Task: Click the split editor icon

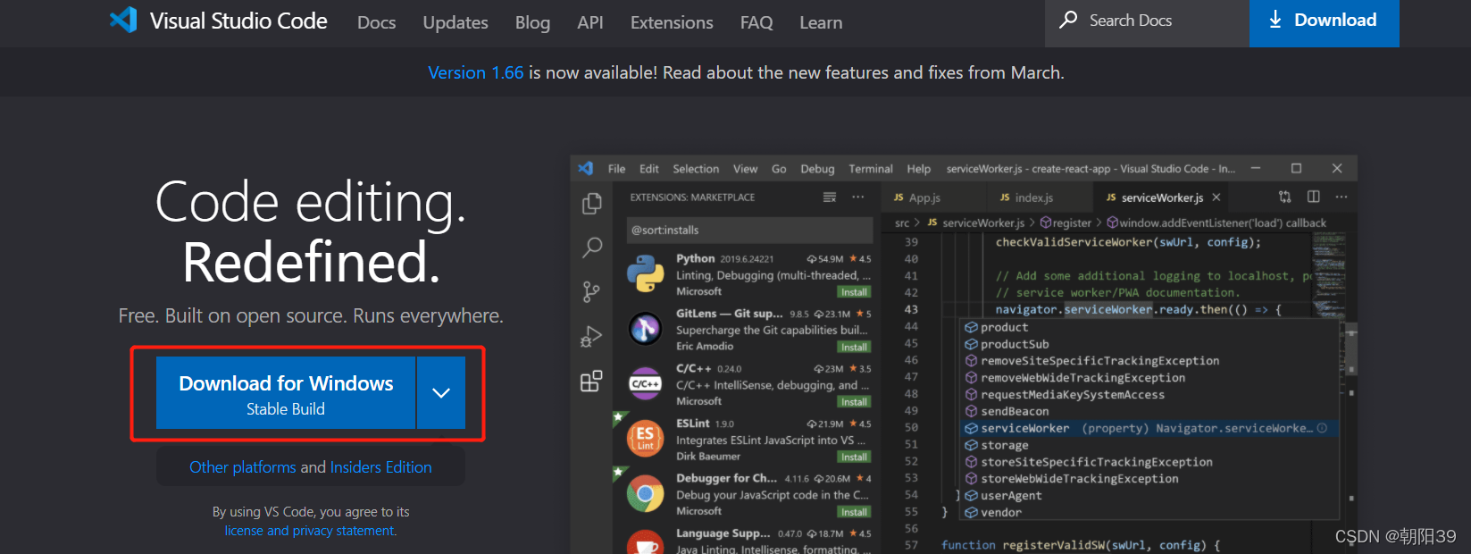Action: [x=1314, y=197]
